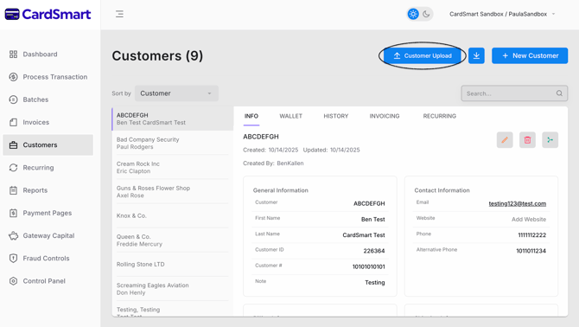
Task: Click the edit pencil icon
Action: 505,140
